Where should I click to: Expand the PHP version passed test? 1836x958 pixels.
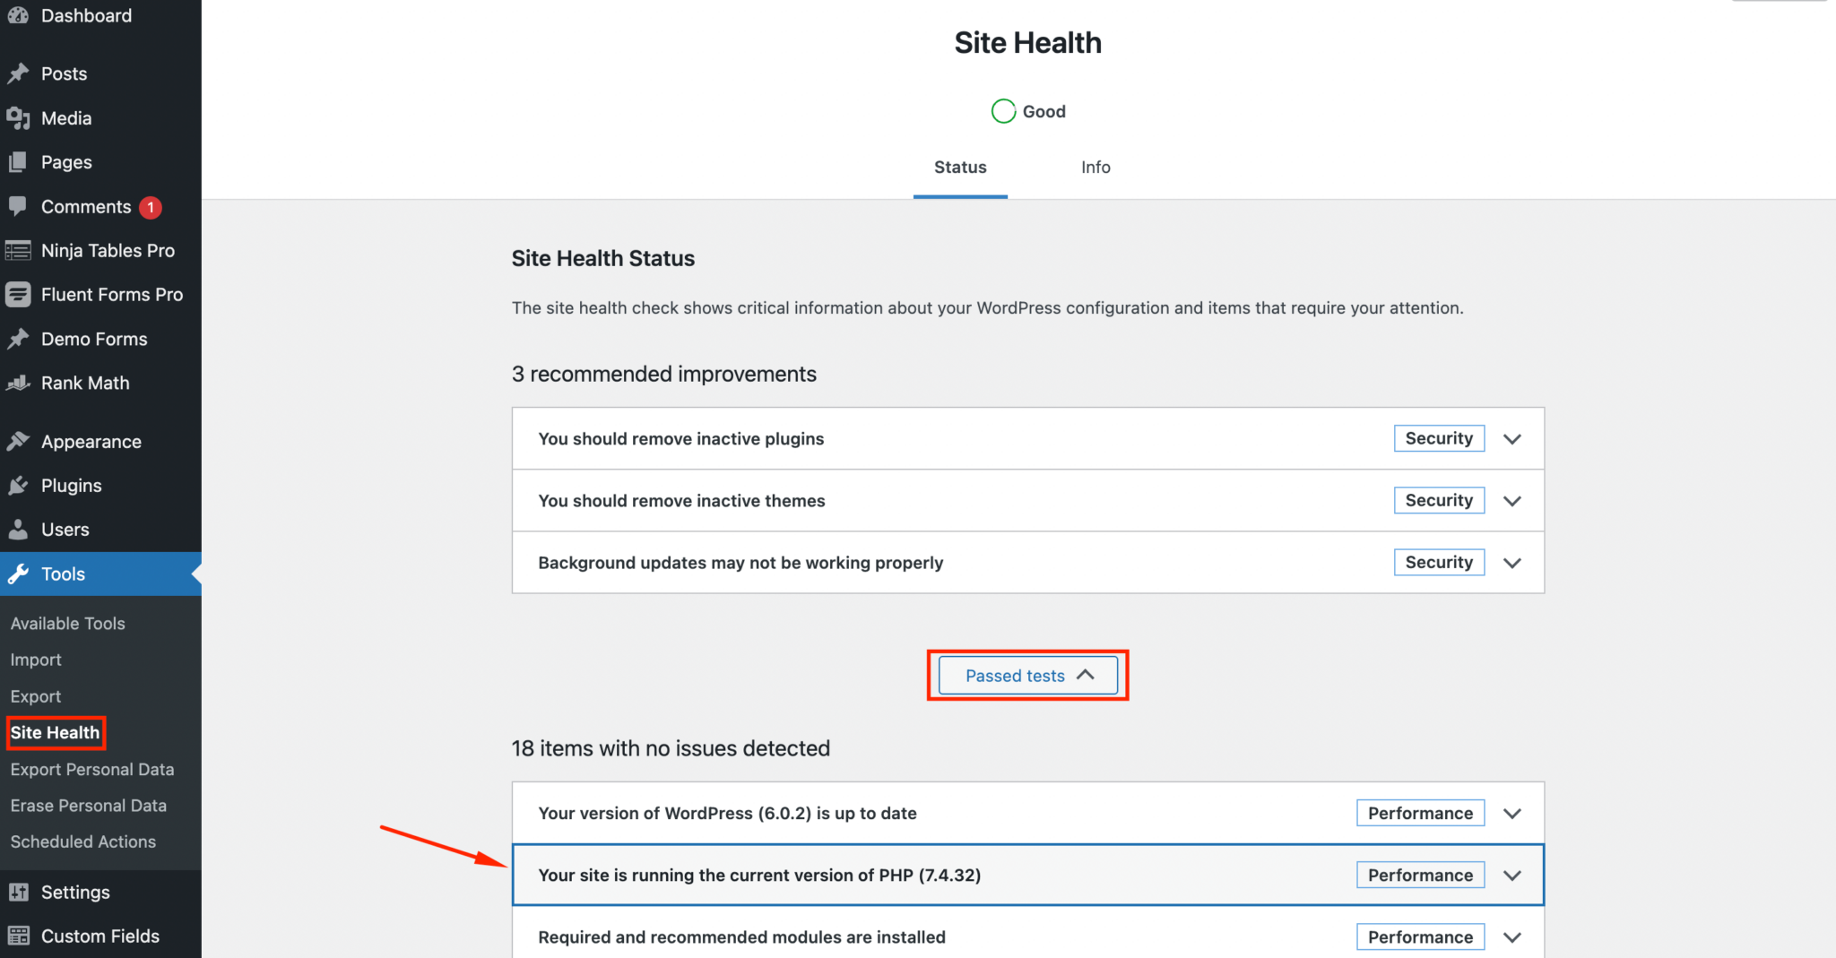click(1511, 875)
